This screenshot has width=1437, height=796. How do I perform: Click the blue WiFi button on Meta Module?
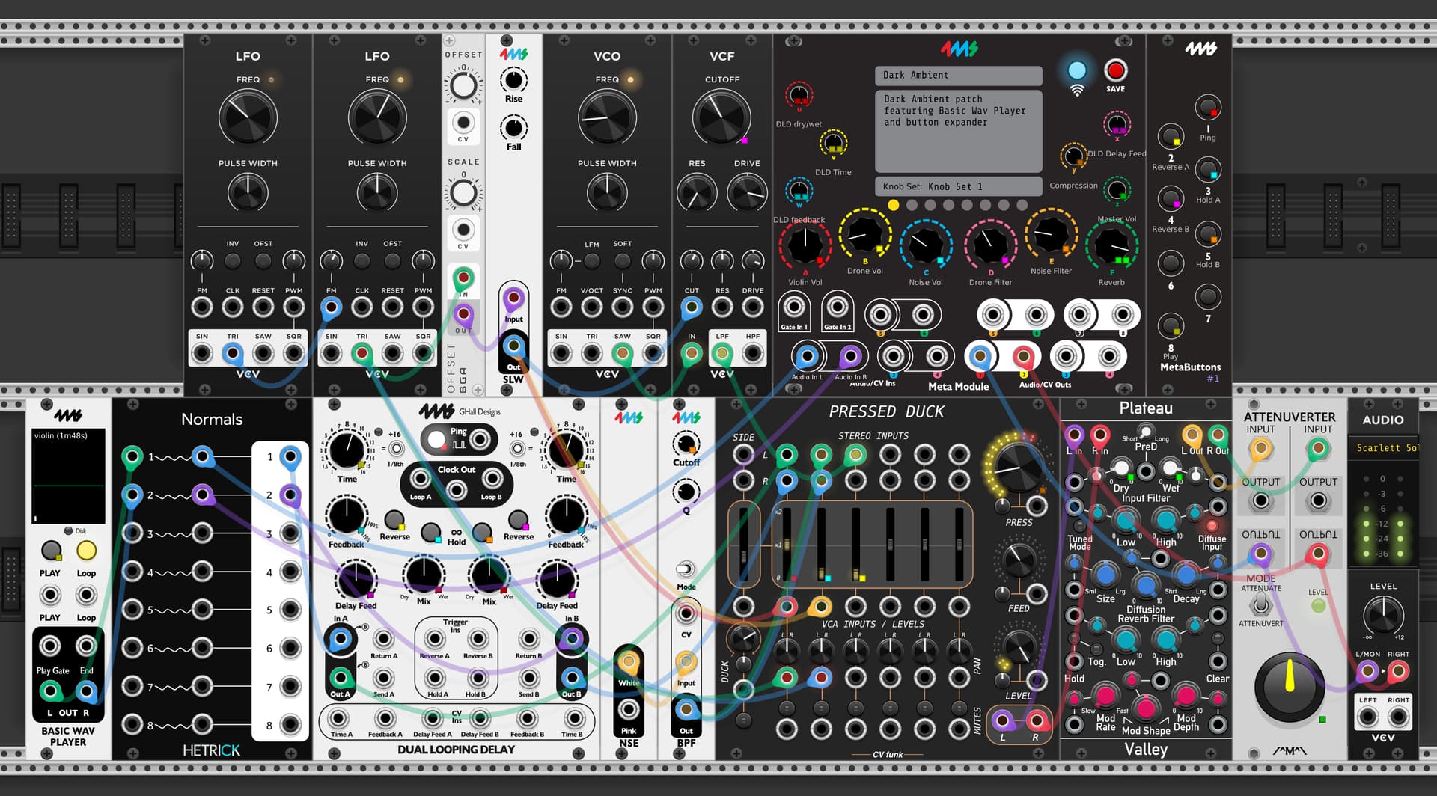click(1076, 71)
